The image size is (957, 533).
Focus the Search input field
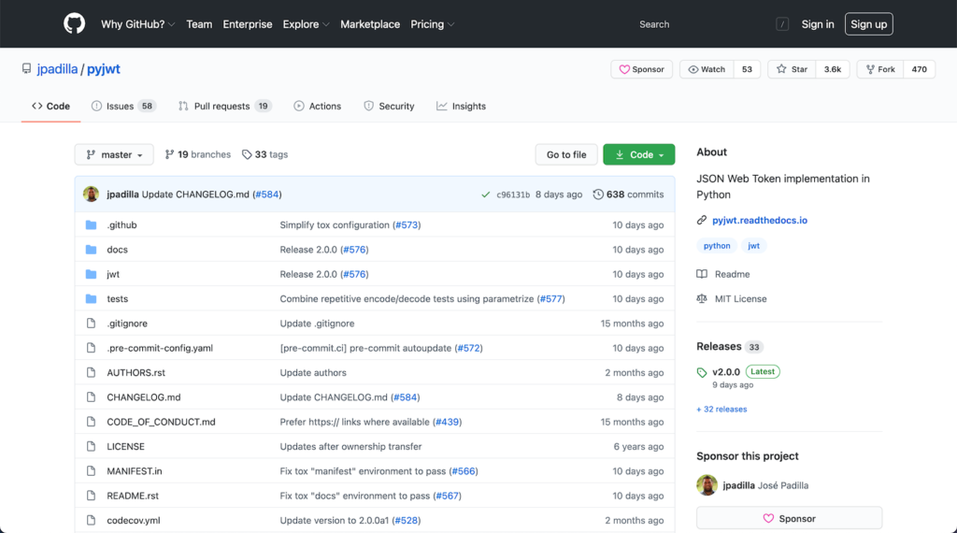tap(711, 24)
